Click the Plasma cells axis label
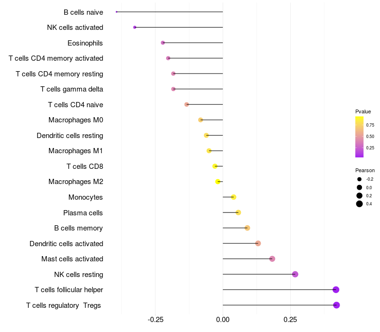The width and height of the screenshot is (380, 332). 83,213
